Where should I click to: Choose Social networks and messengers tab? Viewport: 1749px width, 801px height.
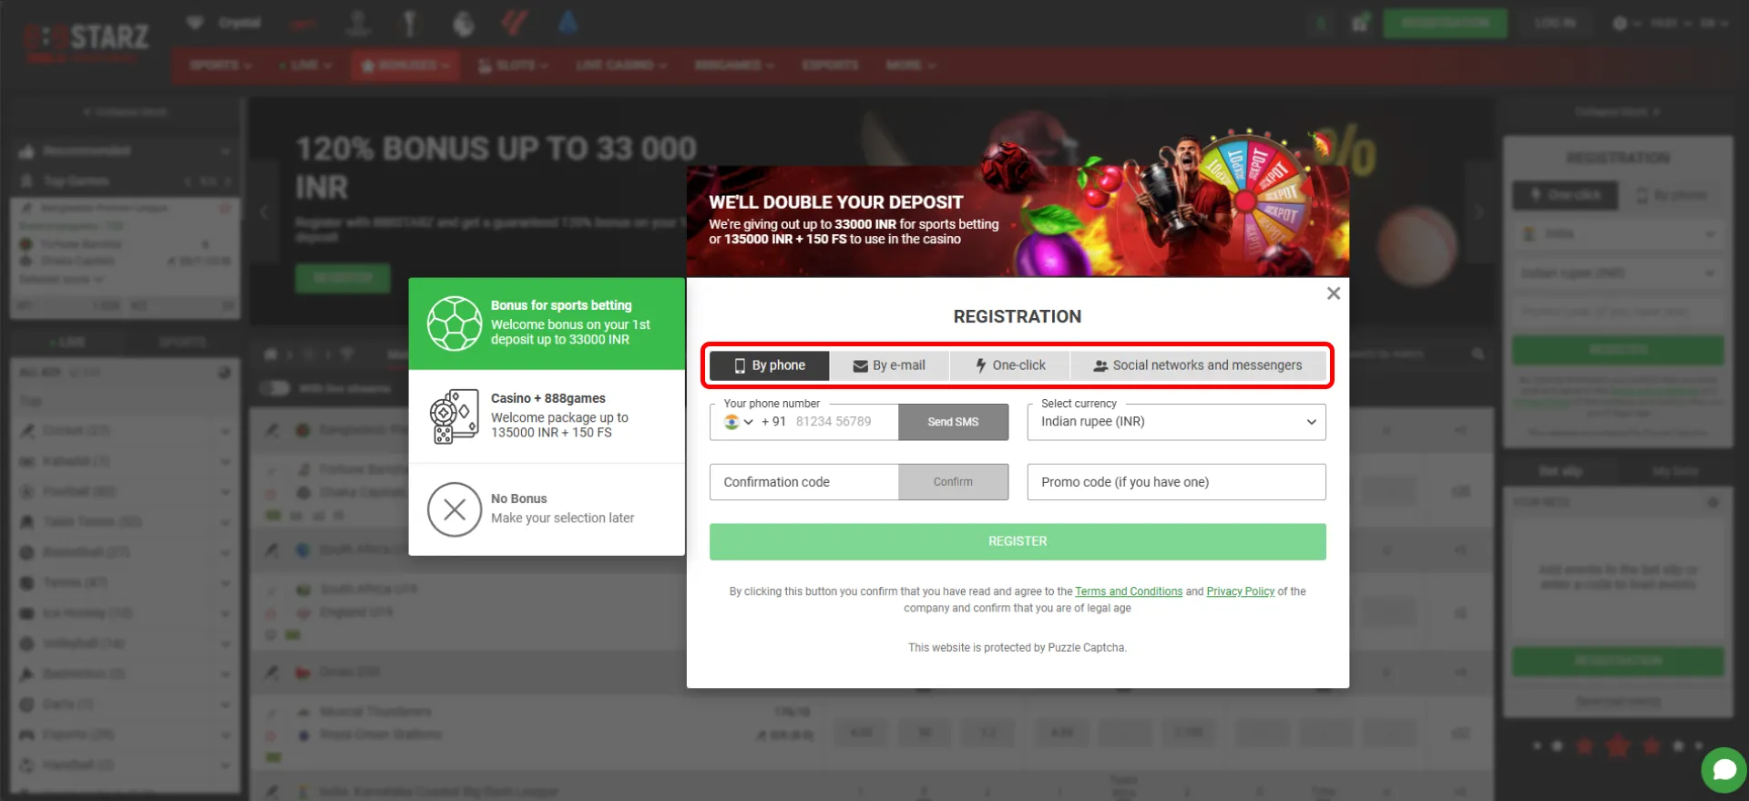[x=1198, y=365]
